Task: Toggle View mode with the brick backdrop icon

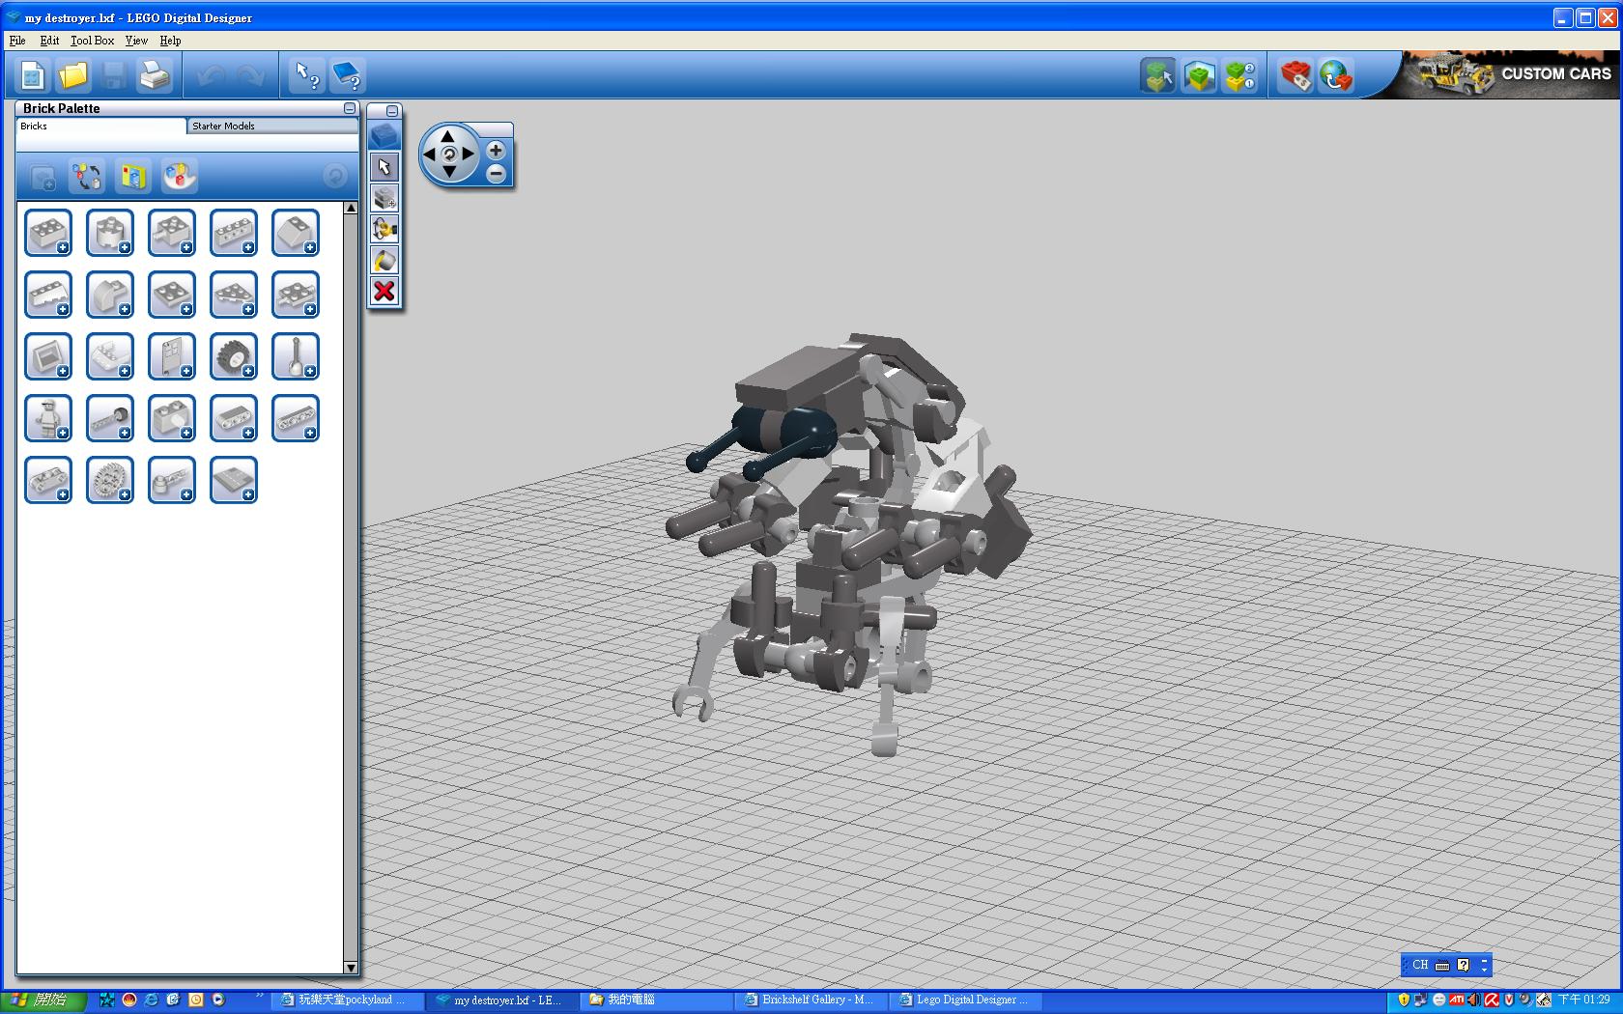Action: [x=1199, y=75]
